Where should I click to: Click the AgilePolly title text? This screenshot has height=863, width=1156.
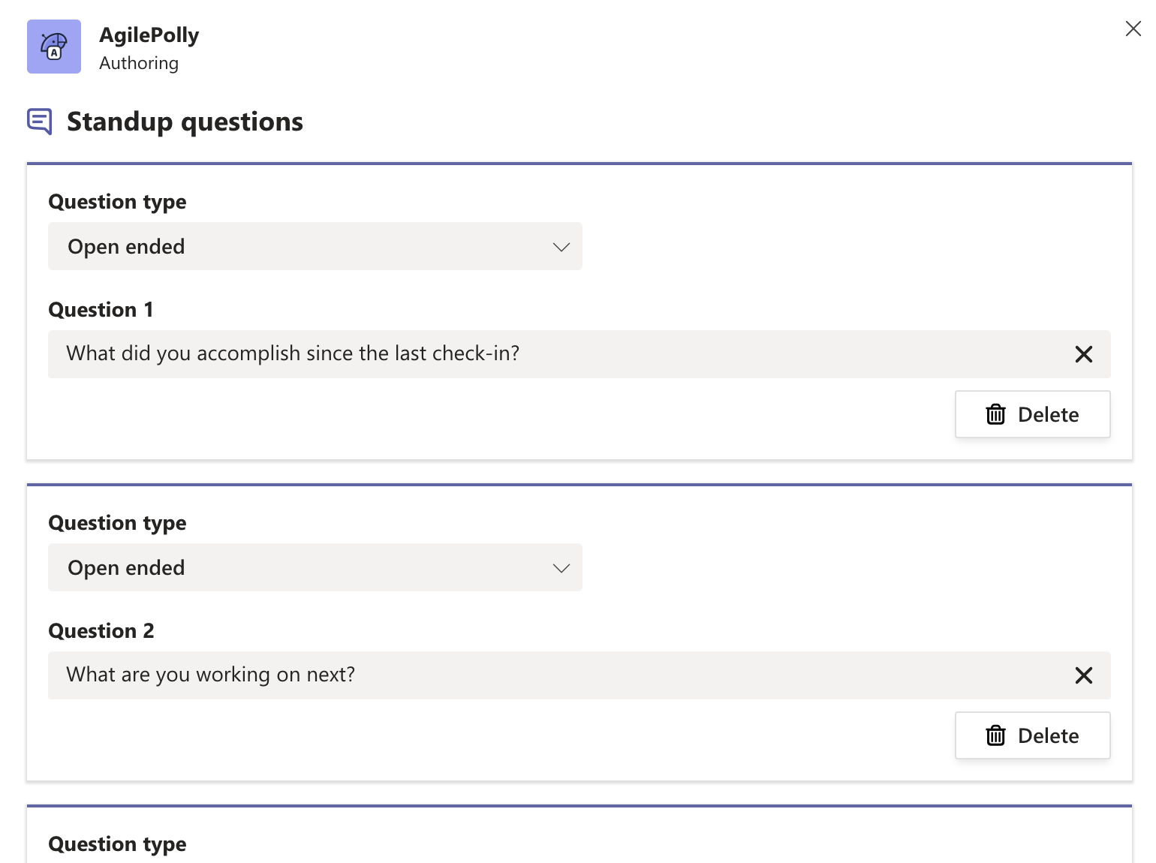(x=149, y=35)
